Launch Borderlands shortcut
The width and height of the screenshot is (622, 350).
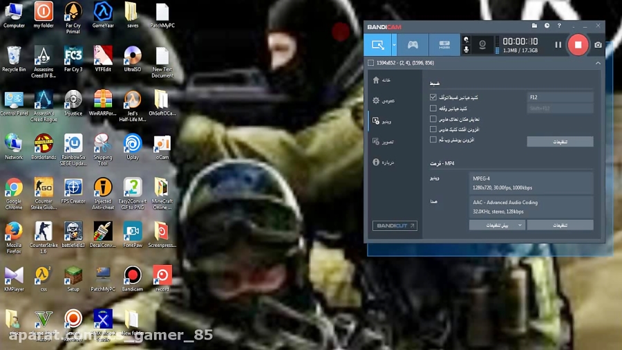point(44,147)
